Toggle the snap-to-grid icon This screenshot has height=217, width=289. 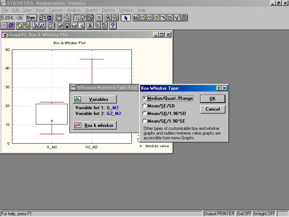(x=99, y=18)
